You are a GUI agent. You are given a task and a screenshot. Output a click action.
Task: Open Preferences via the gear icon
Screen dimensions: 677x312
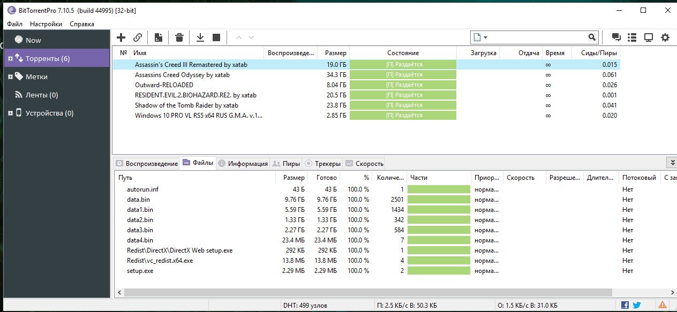pos(665,37)
